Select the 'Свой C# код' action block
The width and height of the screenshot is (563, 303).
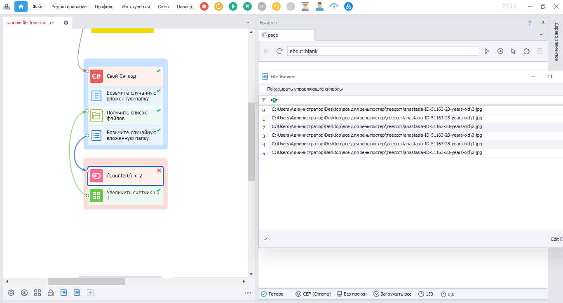click(126, 76)
